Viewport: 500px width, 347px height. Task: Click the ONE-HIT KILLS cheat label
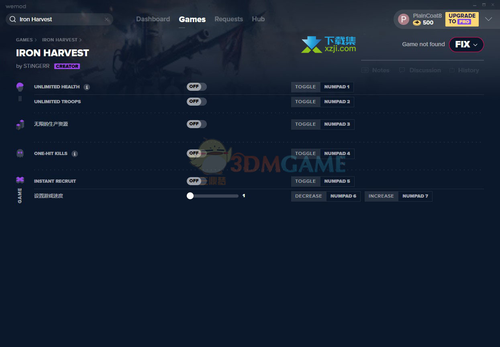pos(51,153)
